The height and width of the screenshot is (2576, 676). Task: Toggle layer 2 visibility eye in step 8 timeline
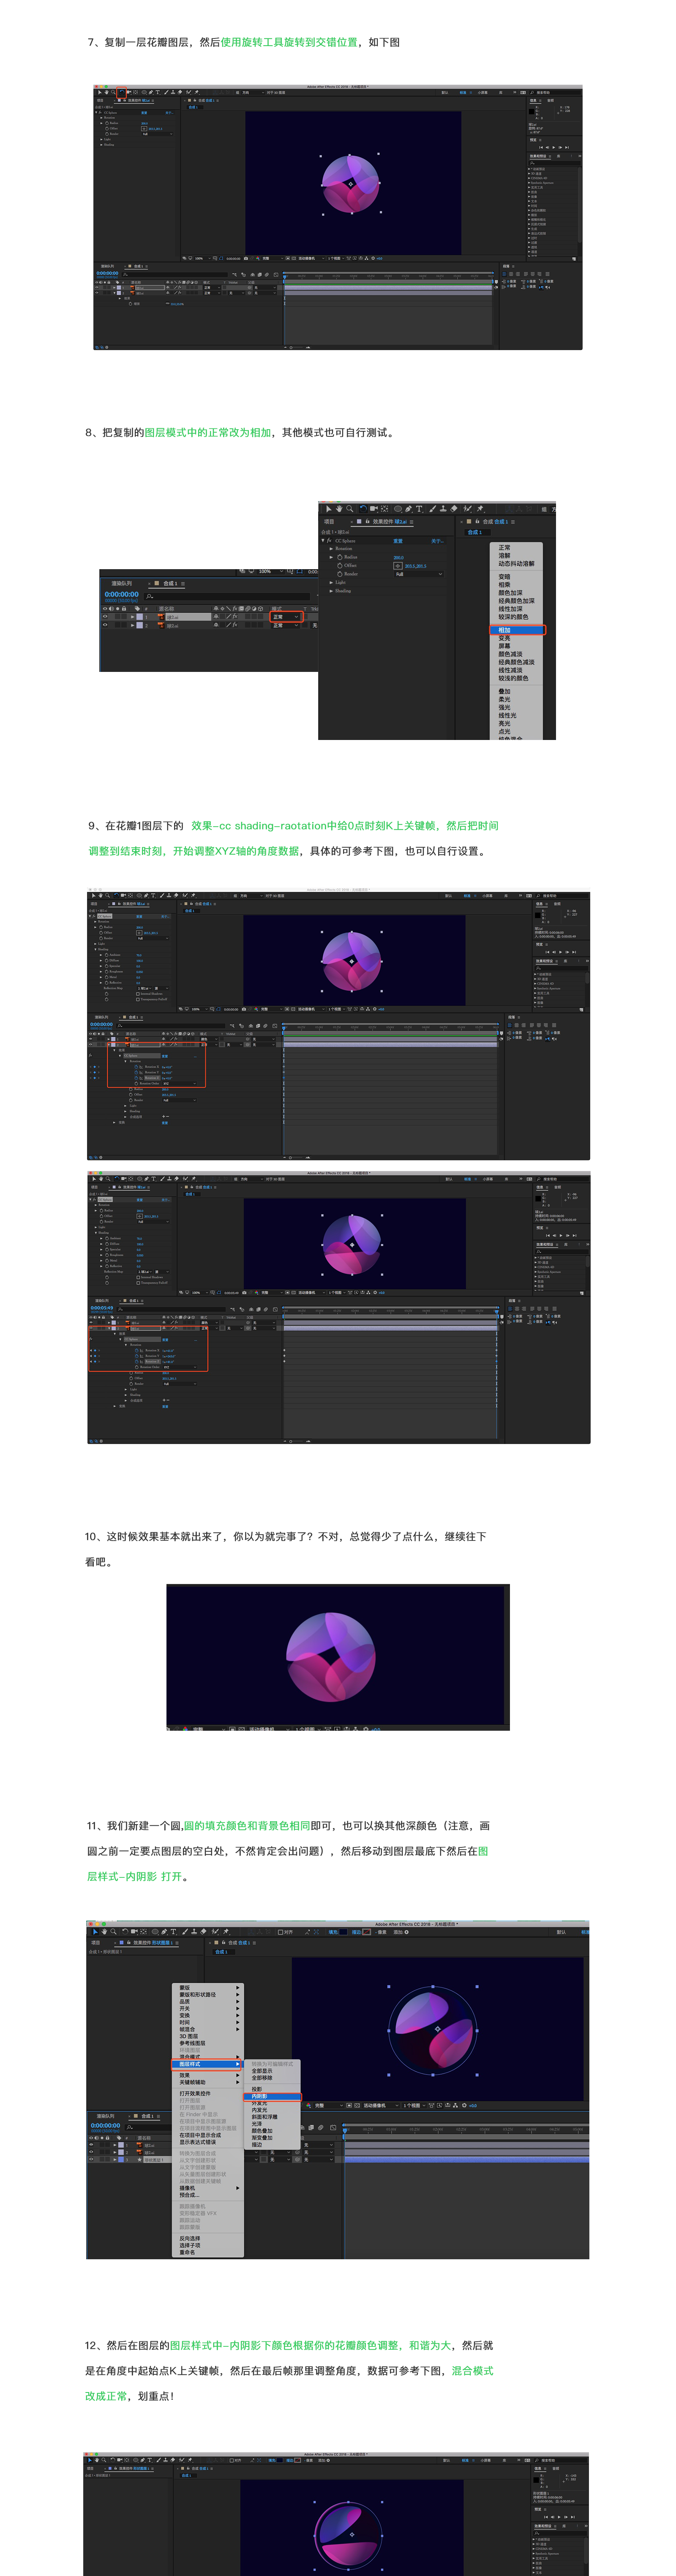[x=105, y=626]
